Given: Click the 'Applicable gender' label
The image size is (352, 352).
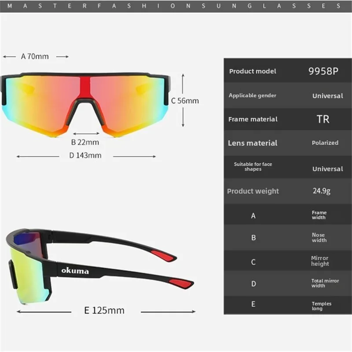Looking at the screenshot, I should pos(252,95).
